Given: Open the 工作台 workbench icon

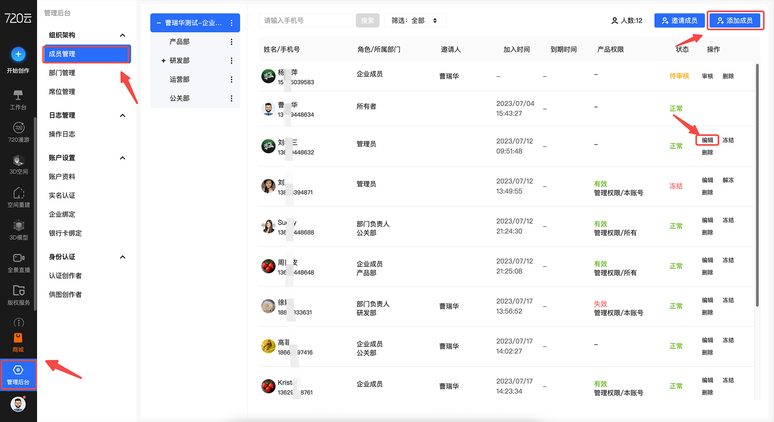Looking at the screenshot, I should coord(18,95).
